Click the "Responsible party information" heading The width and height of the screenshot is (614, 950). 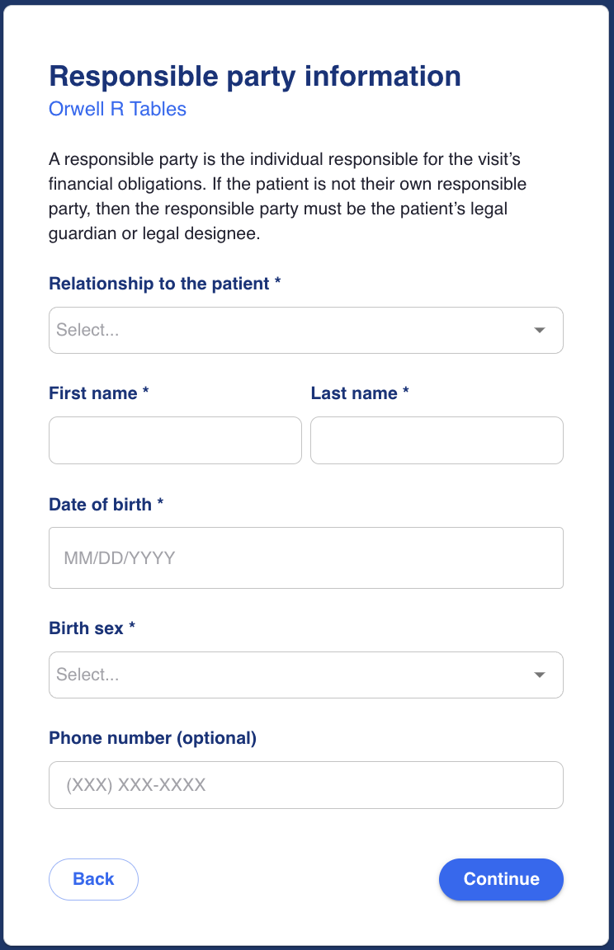(255, 76)
